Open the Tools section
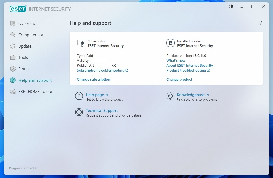The width and height of the screenshot is (273, 178). (23, 57)
